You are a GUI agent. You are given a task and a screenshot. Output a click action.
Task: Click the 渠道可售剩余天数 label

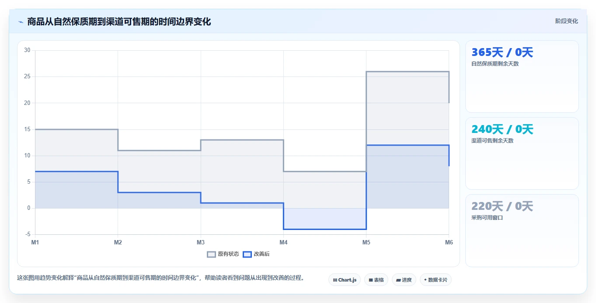click(492, 141)
